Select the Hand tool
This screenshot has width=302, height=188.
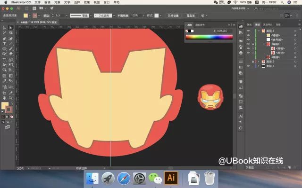tap(4, 98)
